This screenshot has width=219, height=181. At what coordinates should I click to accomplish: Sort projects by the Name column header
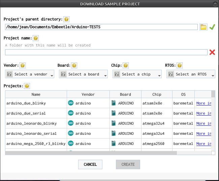(x=36, y=94)
